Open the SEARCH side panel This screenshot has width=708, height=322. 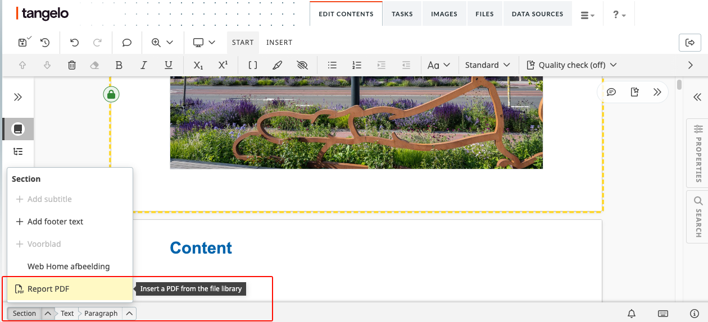(x=698, y=217)
